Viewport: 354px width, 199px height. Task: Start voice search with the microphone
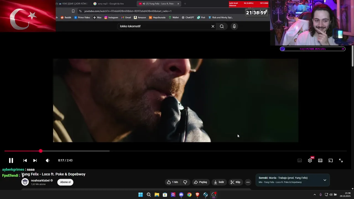[x=234, y=26]
